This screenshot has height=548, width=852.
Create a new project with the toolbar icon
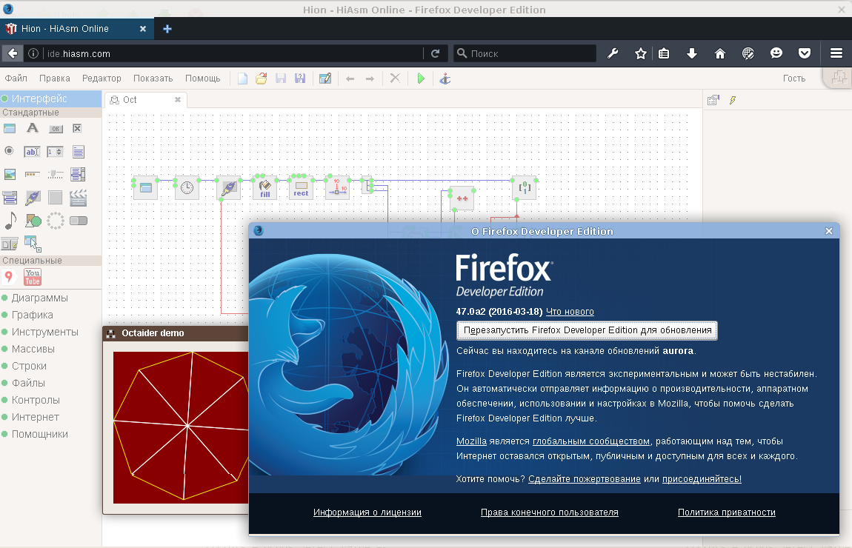(x=242, y=78)
